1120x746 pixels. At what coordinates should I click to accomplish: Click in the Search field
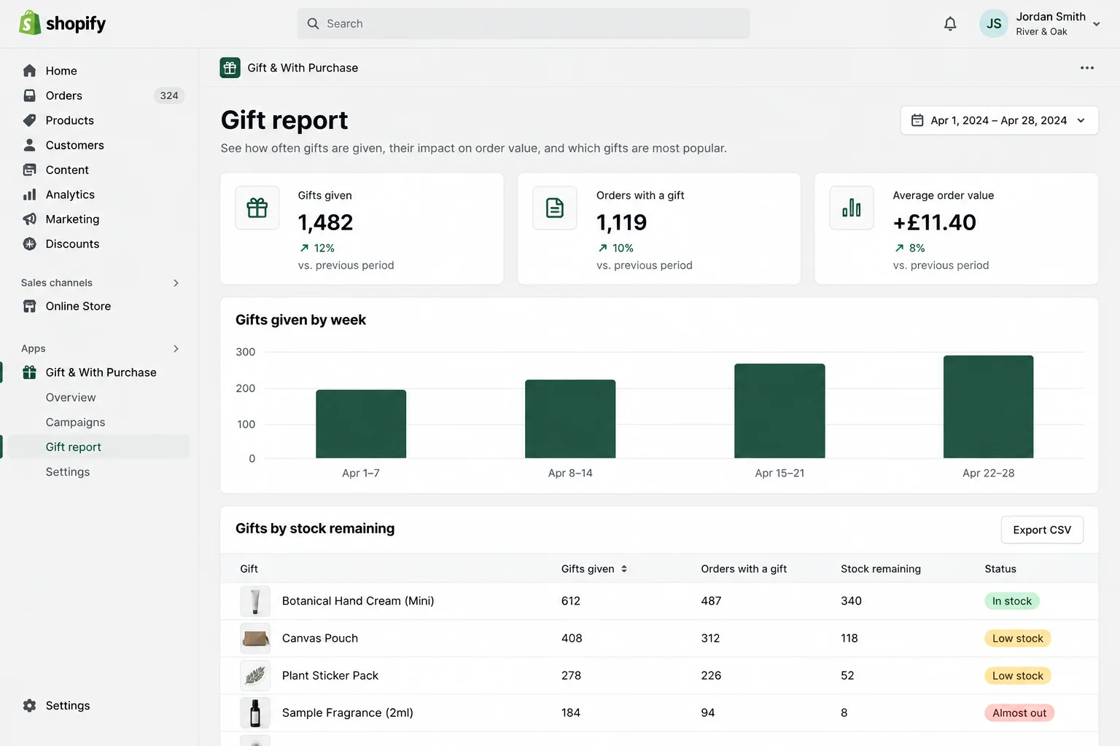523,23
